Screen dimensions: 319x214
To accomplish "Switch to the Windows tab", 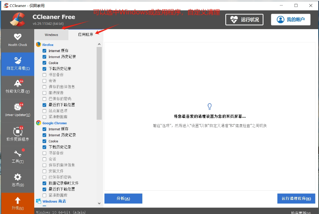I will 51,35.
